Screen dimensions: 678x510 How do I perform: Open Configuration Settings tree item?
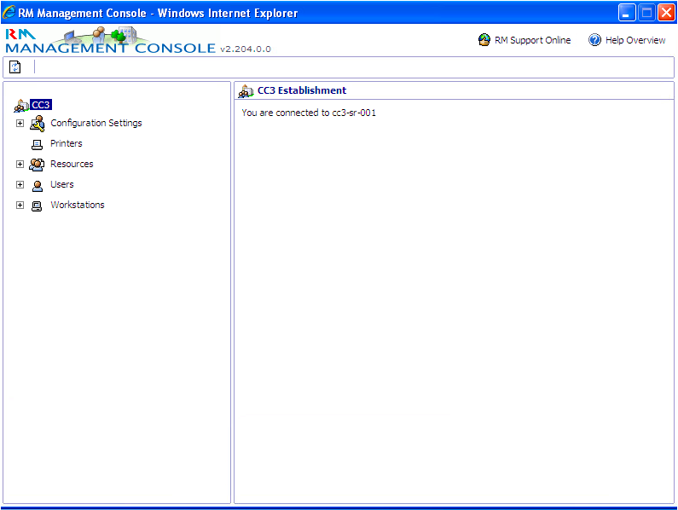pyautogui.click(x=96, y=123)
